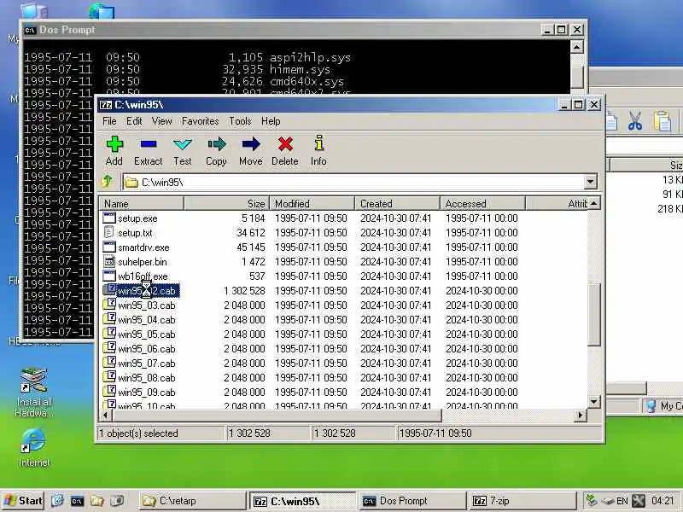This screenshot has width=683, height=512.
Task: Click the file list scroll right arrow
Action: coord(581,416)
